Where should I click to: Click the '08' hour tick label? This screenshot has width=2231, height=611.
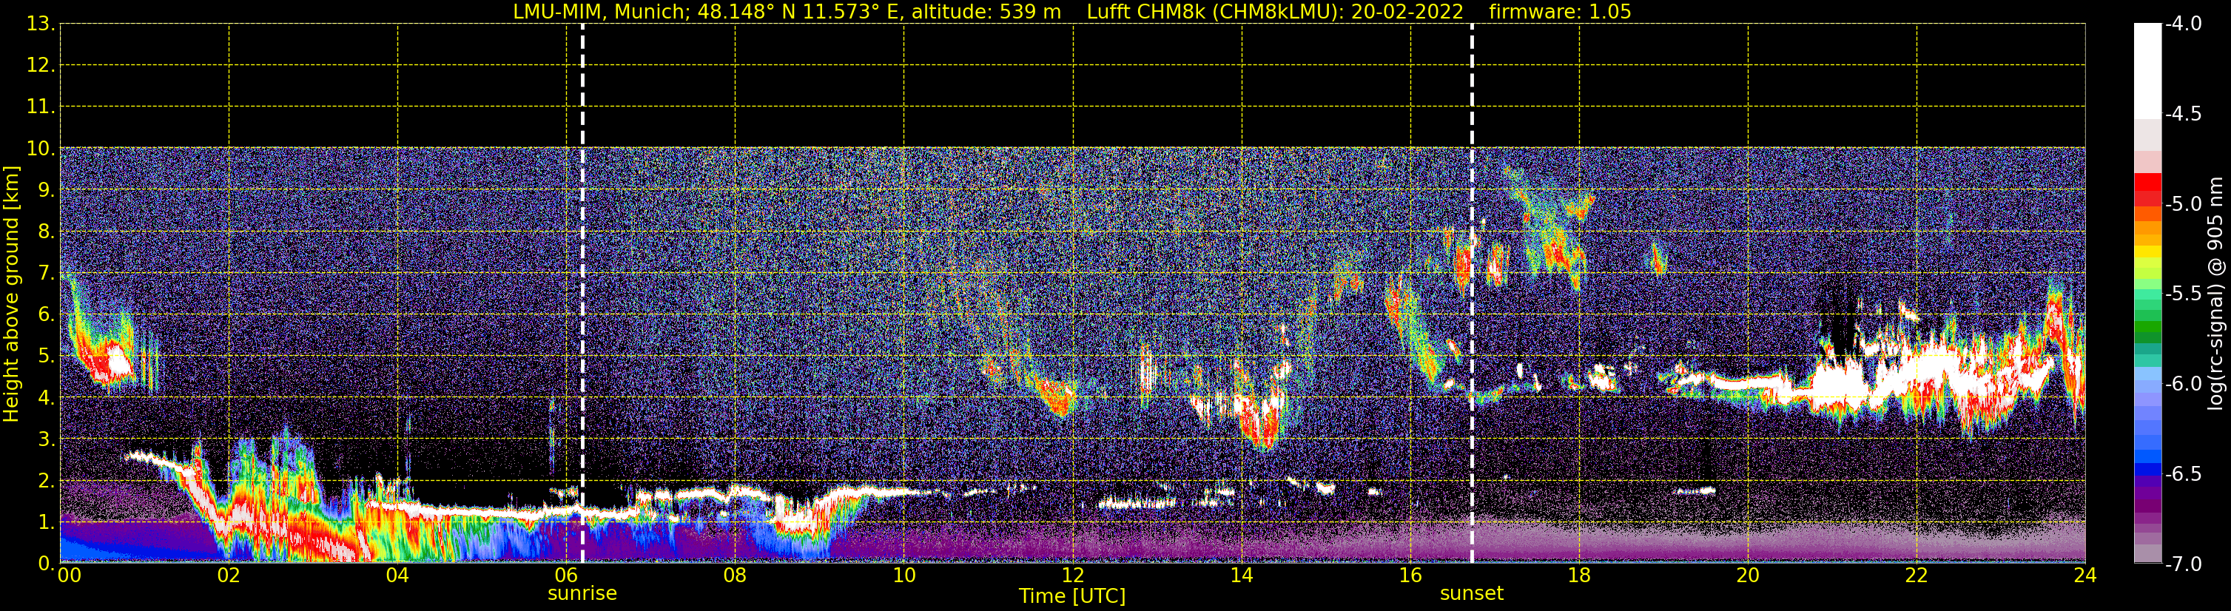[x=736, y=575]
